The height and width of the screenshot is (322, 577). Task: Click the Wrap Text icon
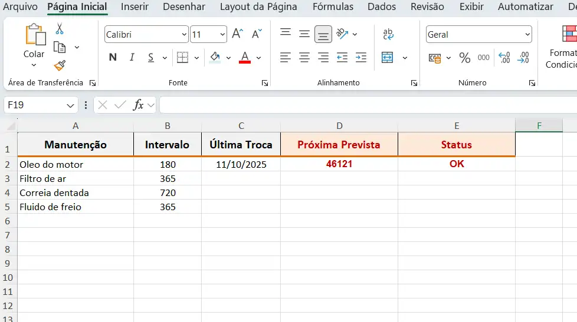coord(388,34)
